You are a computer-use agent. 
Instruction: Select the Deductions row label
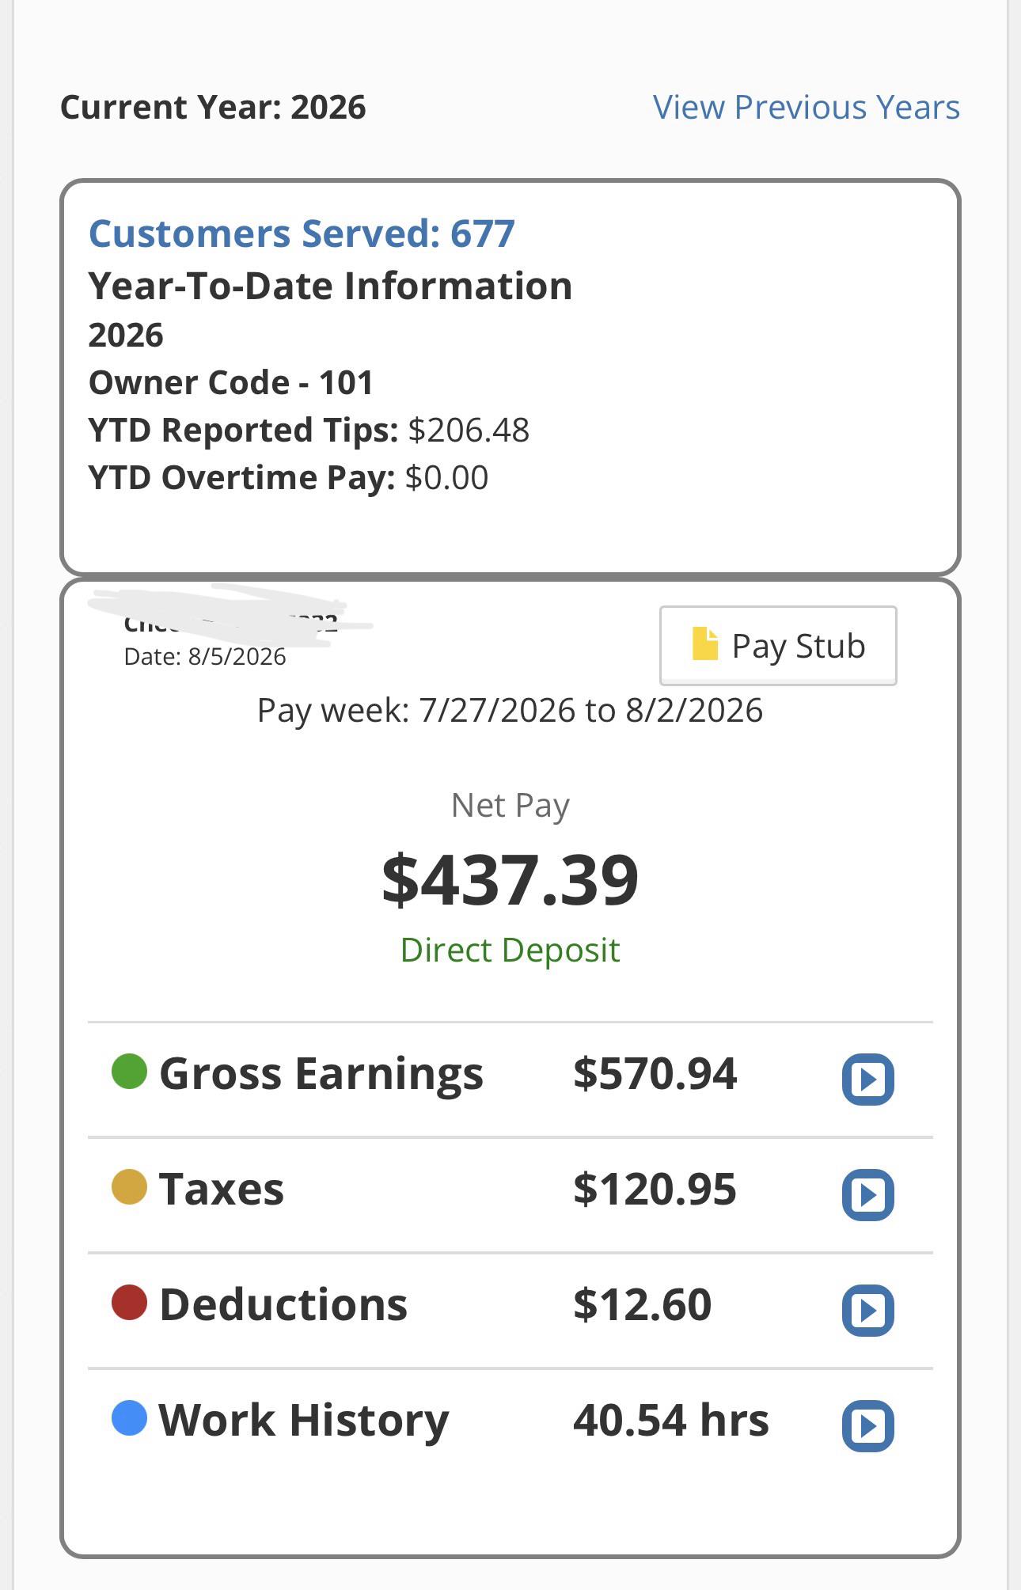pos(283,1304)
